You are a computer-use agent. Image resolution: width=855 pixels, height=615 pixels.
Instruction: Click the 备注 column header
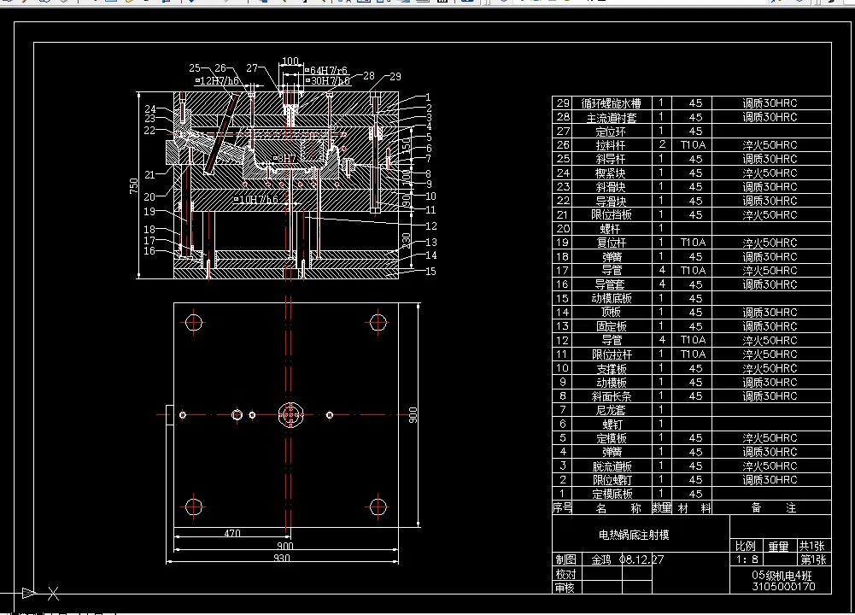click(773, 508)
